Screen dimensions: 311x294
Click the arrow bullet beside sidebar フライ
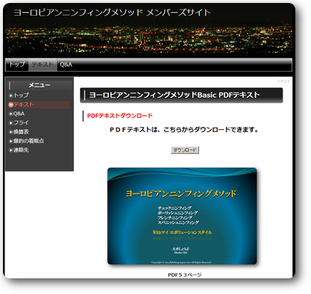coord(11,123)
